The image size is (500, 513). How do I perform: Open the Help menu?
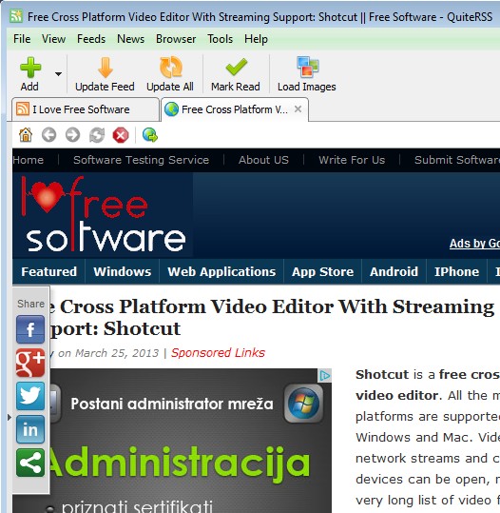[256, 39]
